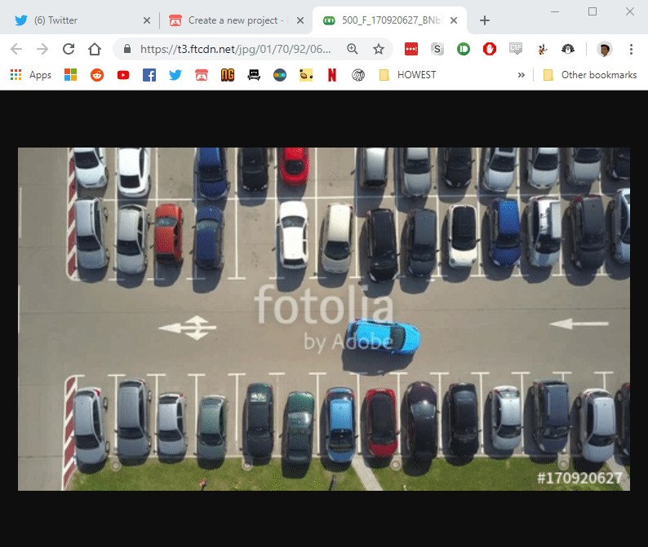The width and height of the screenshot is (648, 547).
Task: Open the Twitter bookmark in bookmarks bar
Action: 175,75
